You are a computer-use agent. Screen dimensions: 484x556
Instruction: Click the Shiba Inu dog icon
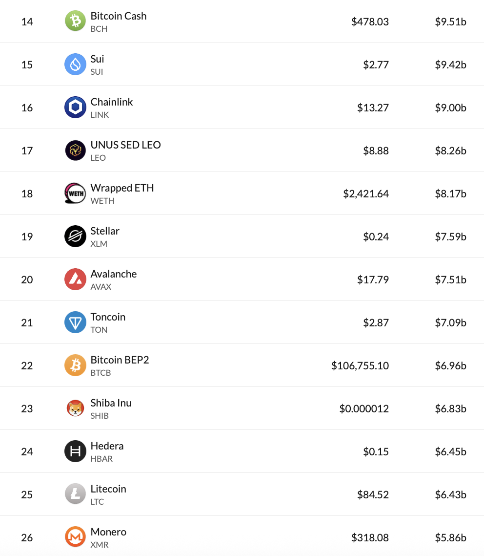75,408
